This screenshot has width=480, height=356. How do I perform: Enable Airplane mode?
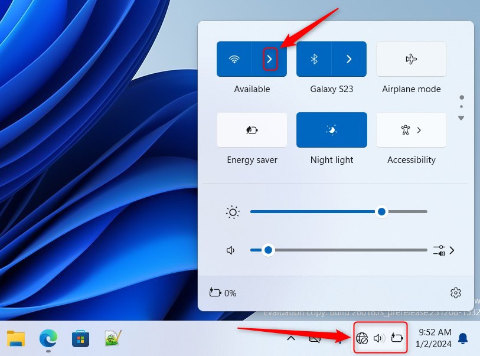tap(411, 59)
